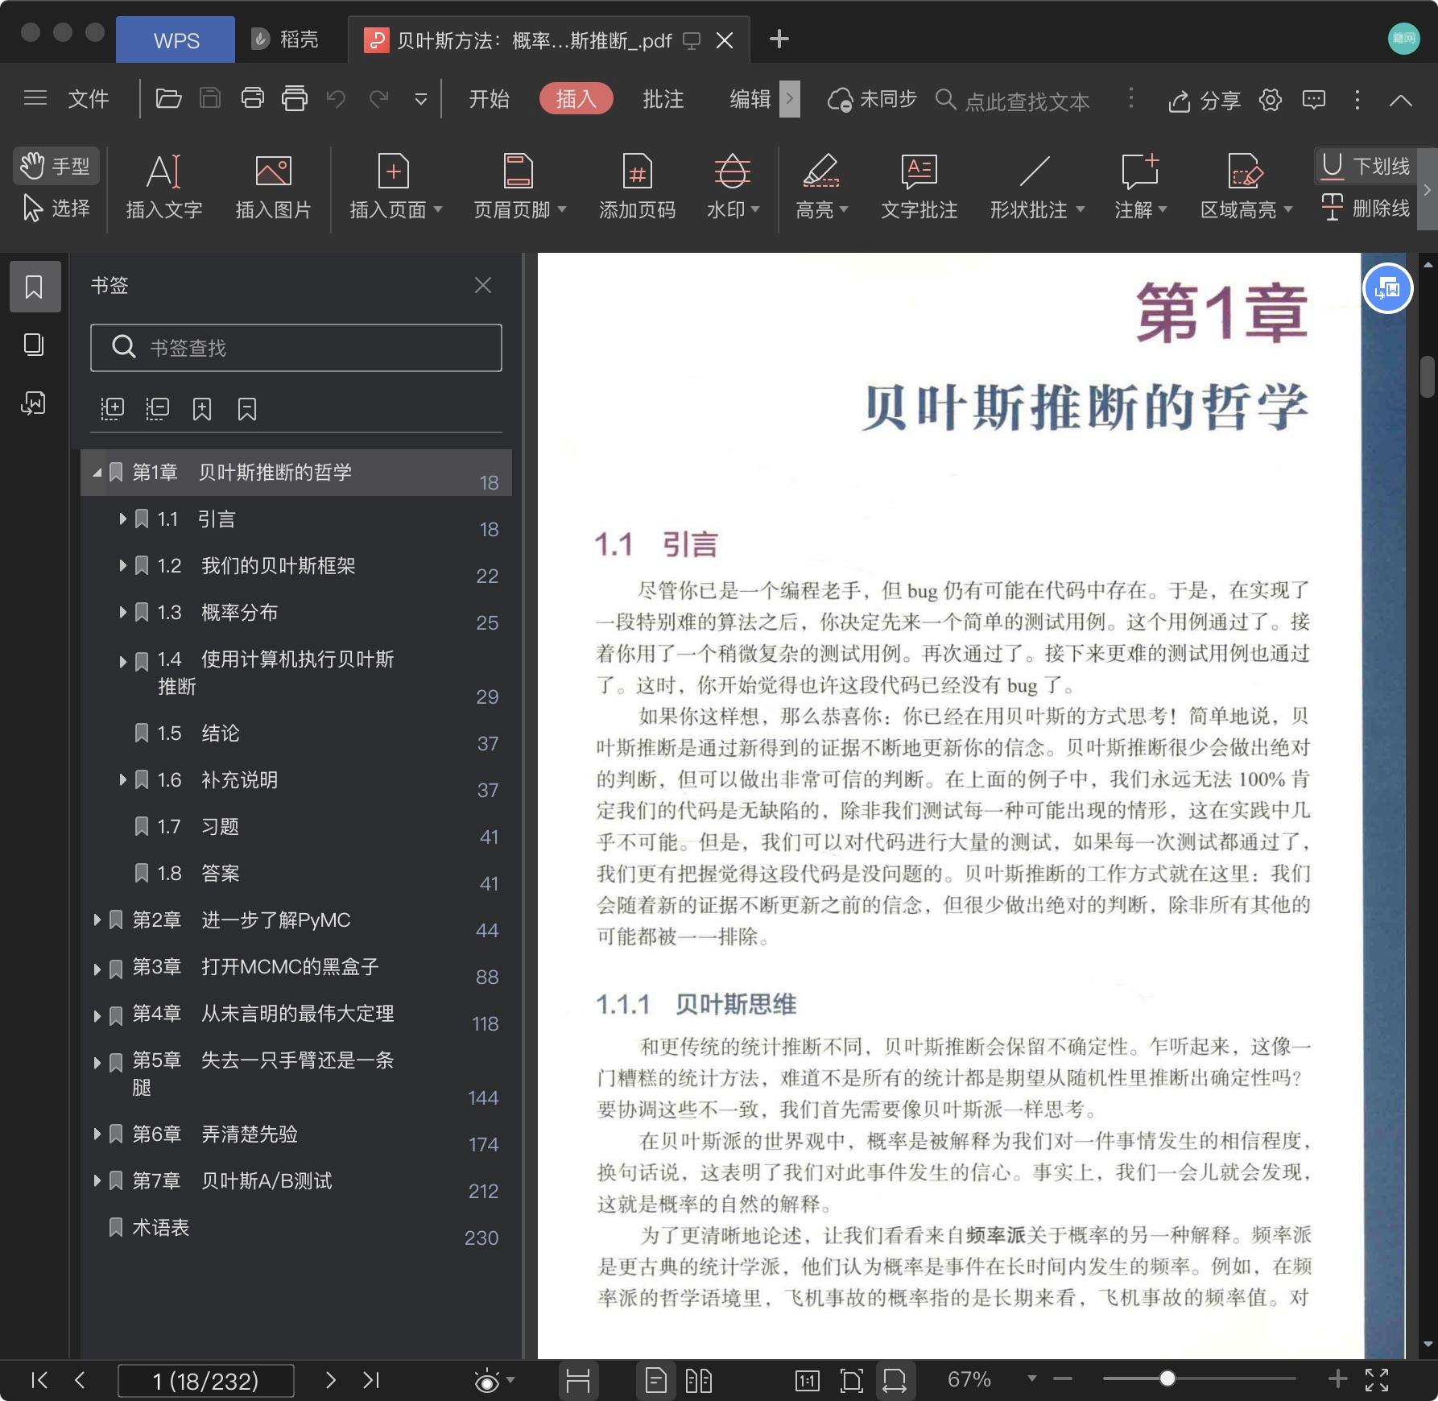This screenshot has height=1401, width=1438.
Task: Click the delete bookmark icon
Action: [x=247, y=409]
